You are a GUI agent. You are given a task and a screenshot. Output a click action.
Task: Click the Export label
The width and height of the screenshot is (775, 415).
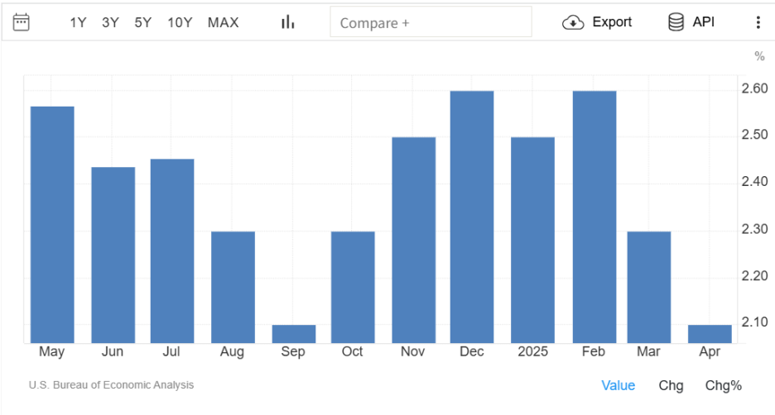coord(612,21)
